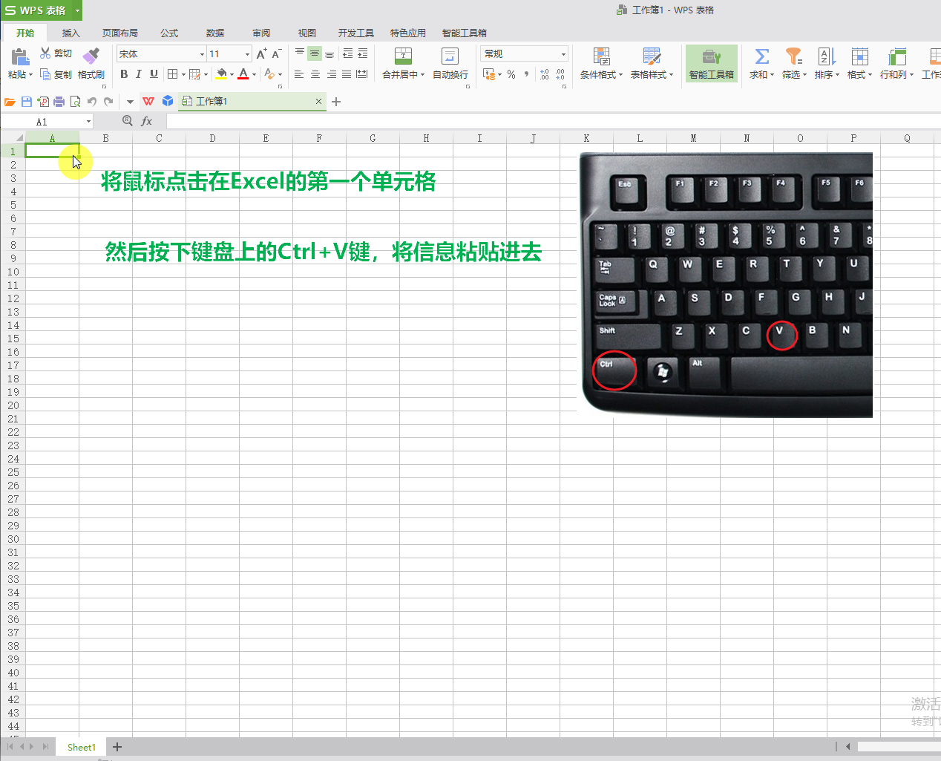
Task: Click the Cut (剪切) scissors icon
Action: click(45, 53)
